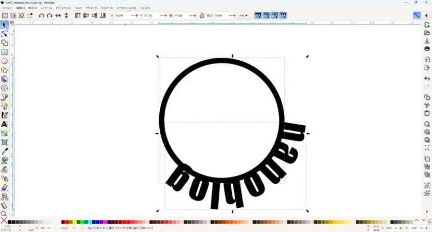This screenshot has width=432, height=232.
Task: Select the Node editing tool
Action: pos(4,34)
